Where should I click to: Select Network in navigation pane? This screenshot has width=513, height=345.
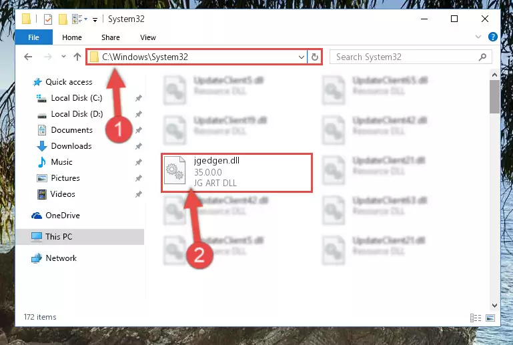[61, 258]
